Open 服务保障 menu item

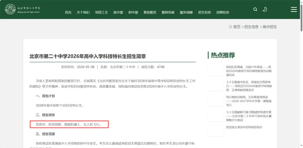(186, 12)
